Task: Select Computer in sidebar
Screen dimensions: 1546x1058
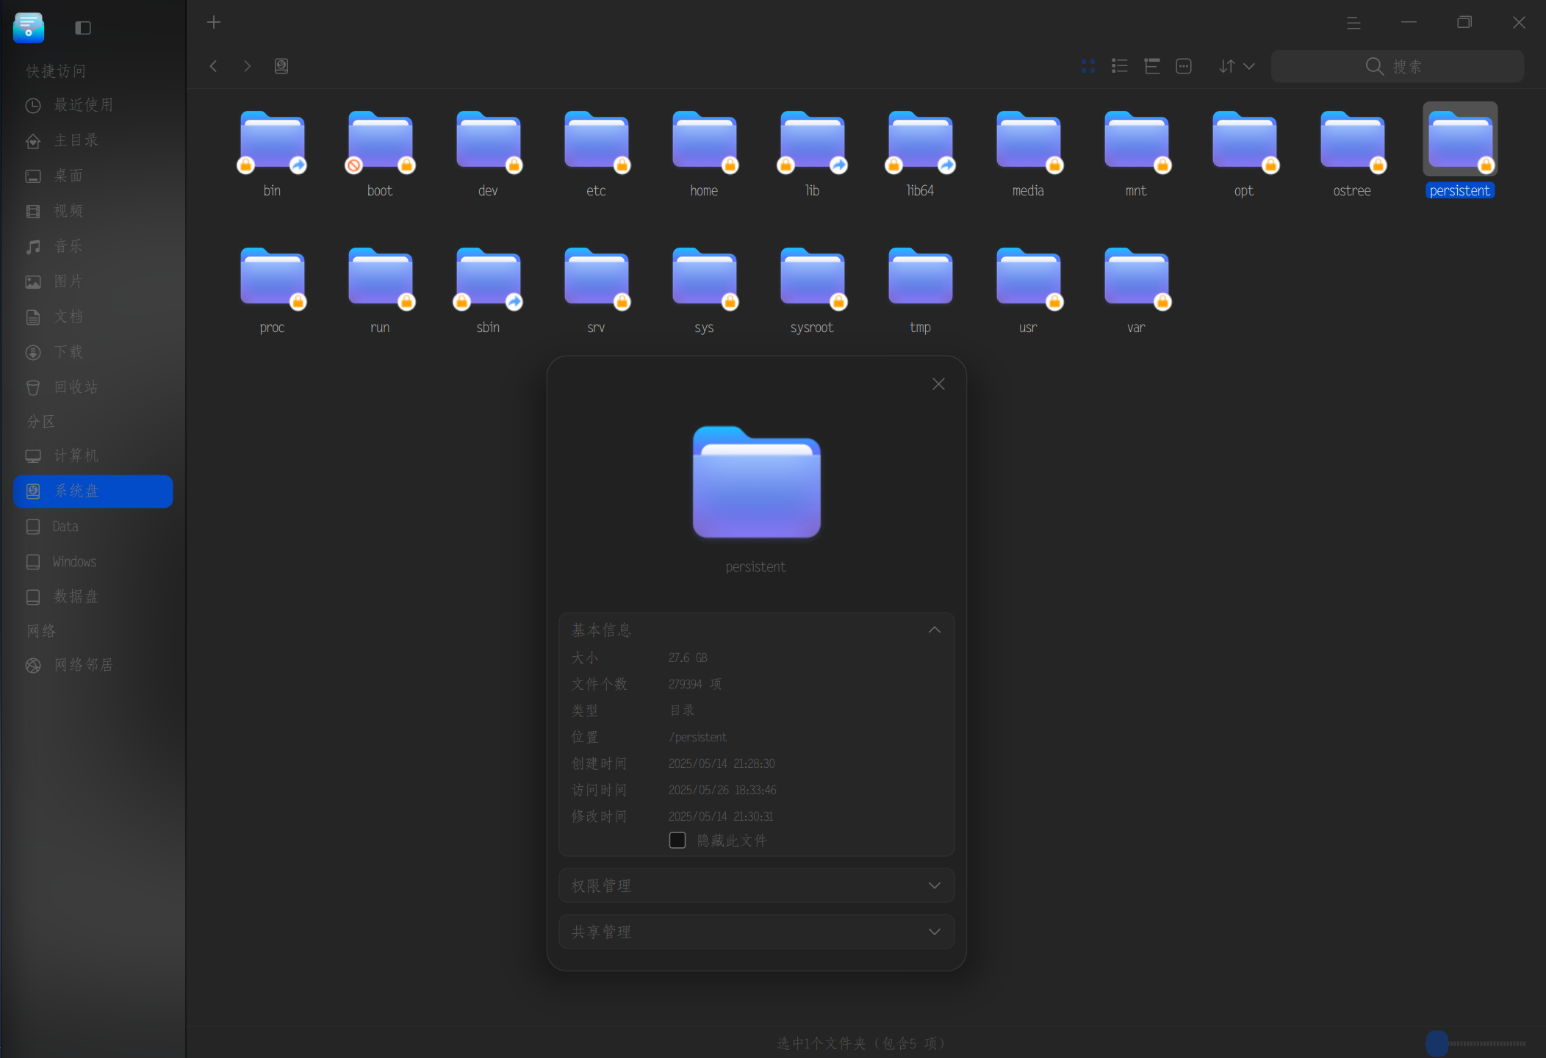Action: point(93,456)
